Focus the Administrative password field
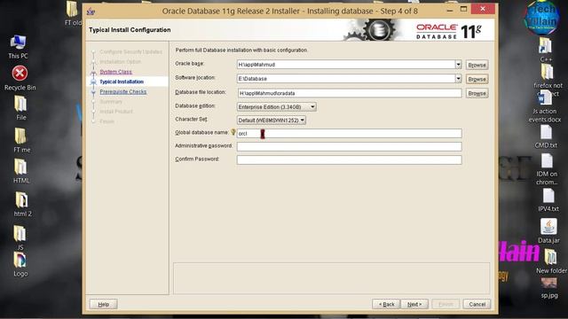 click(350, 146)
